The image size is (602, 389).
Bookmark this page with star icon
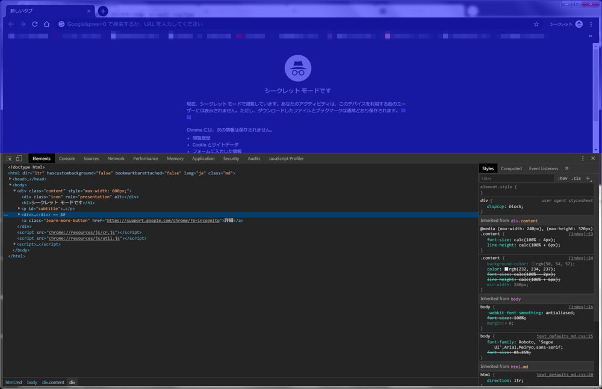click(x=536, y=24)
